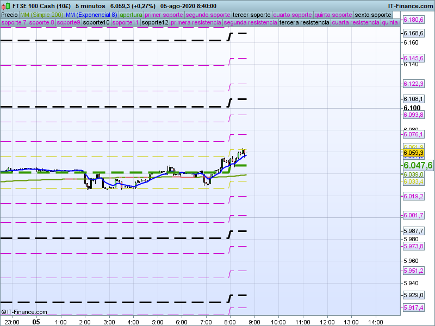Image resolution: width=435 pixels, height=326 pixels.
Task: Click the 5.929,0 support price tag
Action: click(413, 295)
